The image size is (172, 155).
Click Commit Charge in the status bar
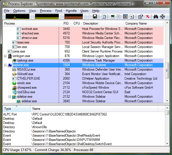53,150
